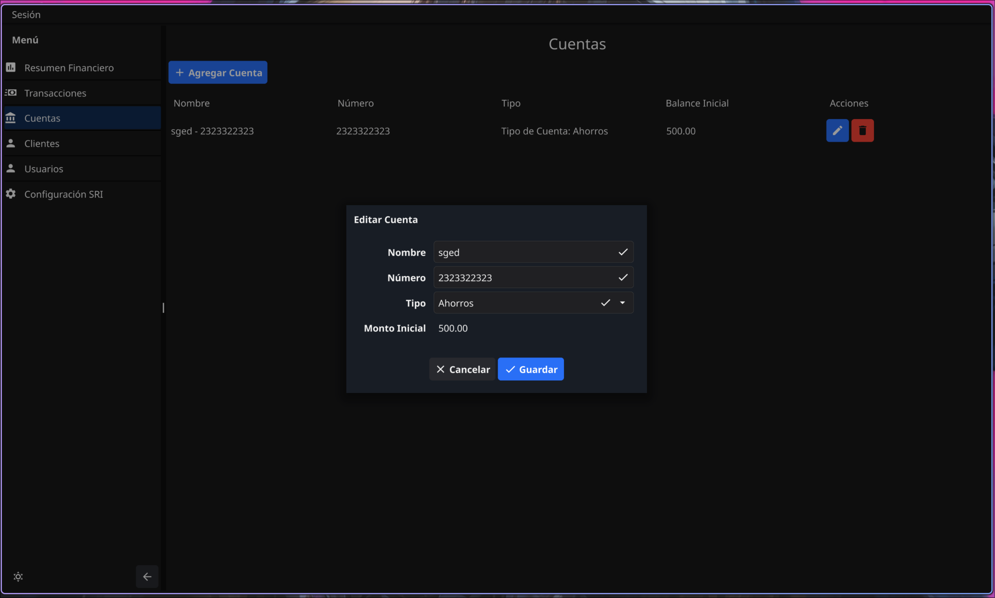Expand the Tipo dropdown arrow
The width and height of the screenshot is (995, 598).
(622, 303)
